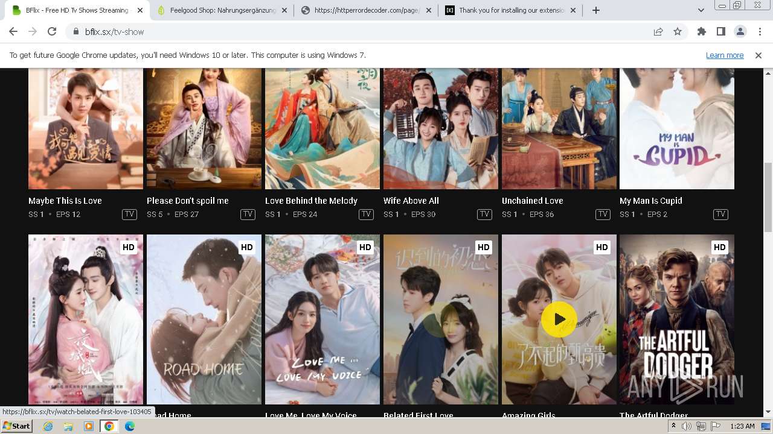This screenshot has width=773, height=434.
Task: Click the TV badge under Maybe This Is Love
Action: [x=129, y=214]
